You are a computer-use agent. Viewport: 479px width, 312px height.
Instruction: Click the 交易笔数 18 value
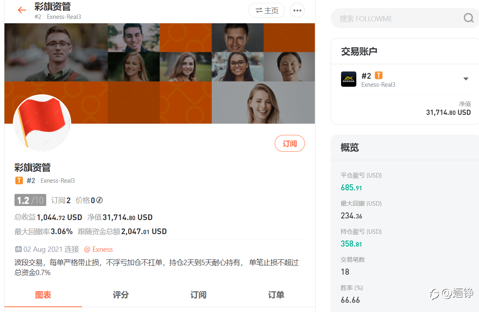tap(345, 272)
